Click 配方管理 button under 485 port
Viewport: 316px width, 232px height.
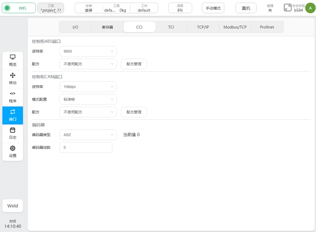click(x=134, y=64)
